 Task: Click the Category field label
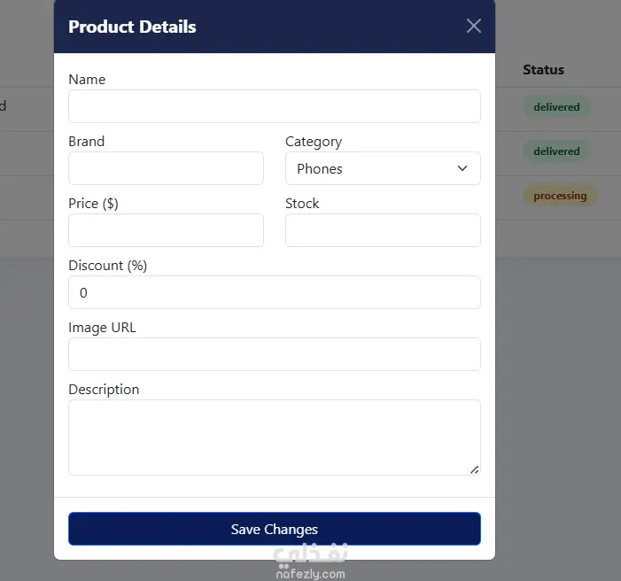(x=314, y=142)
